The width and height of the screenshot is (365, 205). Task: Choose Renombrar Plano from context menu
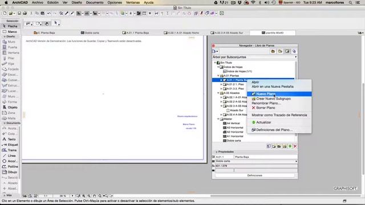point(266,103)
